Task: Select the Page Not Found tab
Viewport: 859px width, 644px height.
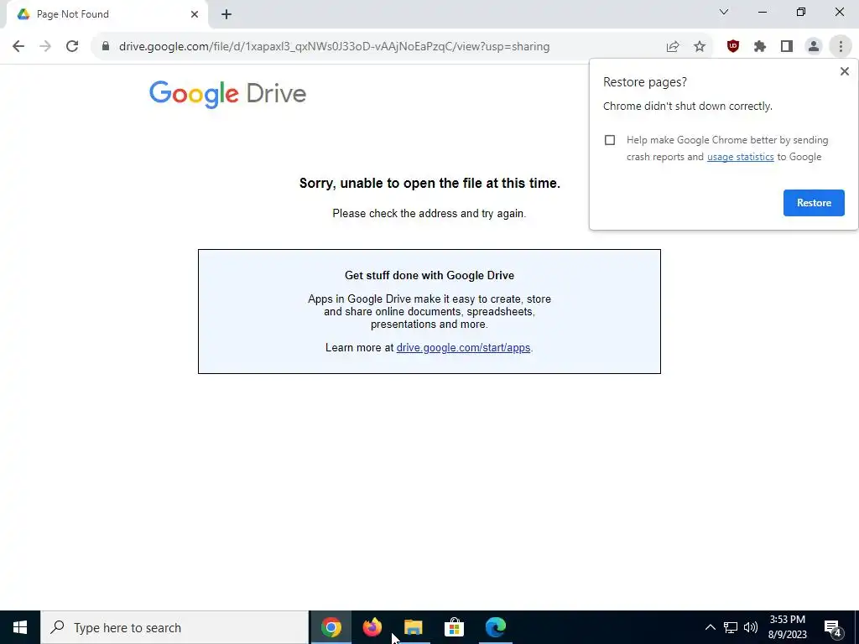Action: coord(107,14)
